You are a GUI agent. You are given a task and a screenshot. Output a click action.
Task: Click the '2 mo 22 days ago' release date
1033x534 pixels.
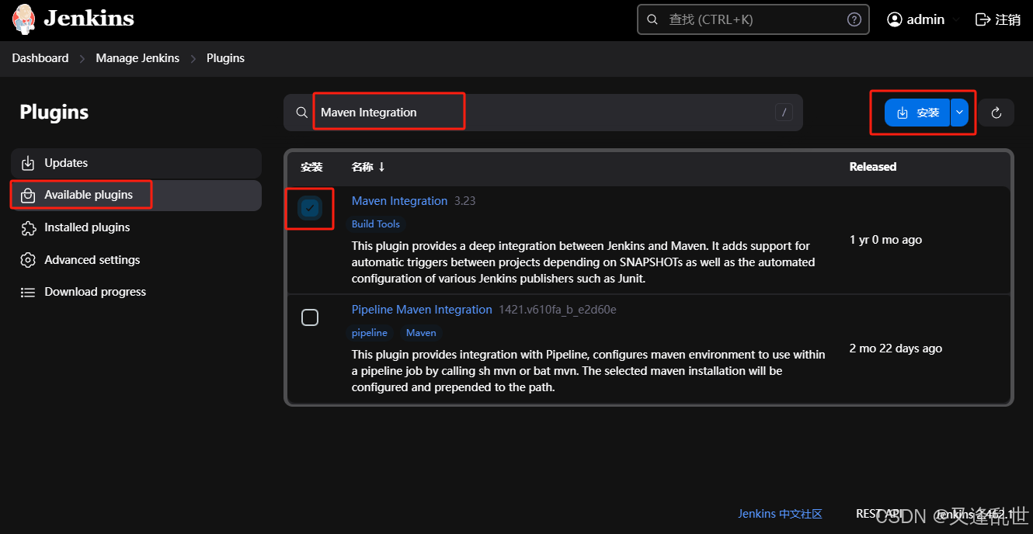[896, 348]
